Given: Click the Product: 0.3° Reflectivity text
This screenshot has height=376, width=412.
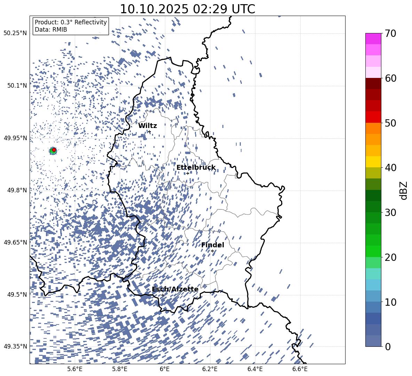Looking at the screenshot, I should (71, 22).
